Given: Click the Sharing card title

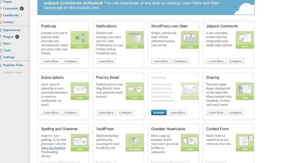Looking at the screenshot, I should pyautogui.click(x=213, y=77).
